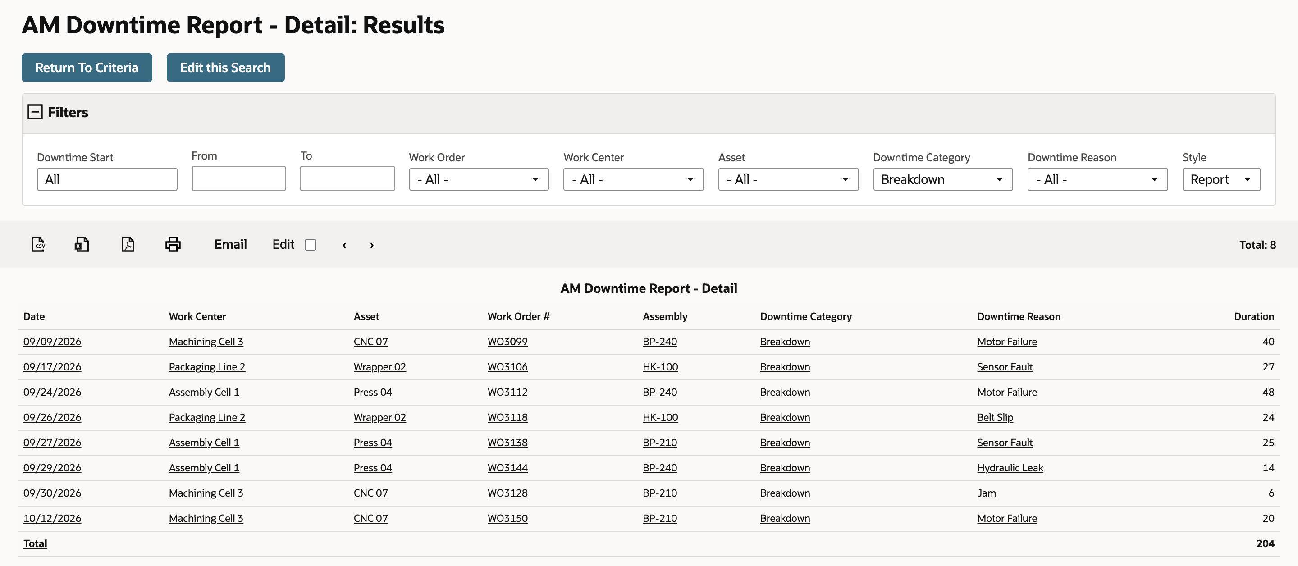Click Hydraulic Leak reason link
The height and width of the screenshot is (566, 1298).
click(x=1010, y=468)
